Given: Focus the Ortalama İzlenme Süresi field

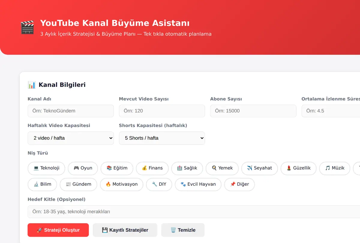Looking at the screenshot, I should [331, 111].
